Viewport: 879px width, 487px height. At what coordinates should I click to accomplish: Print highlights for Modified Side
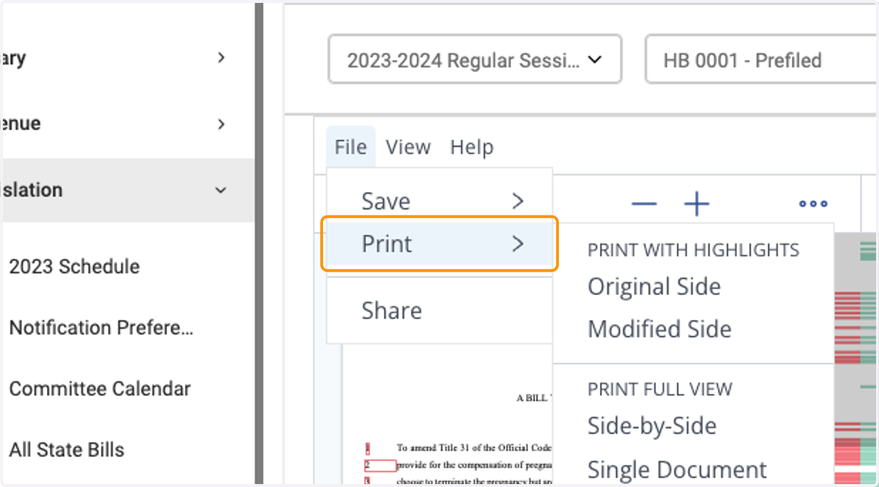pyautogui.click(x=659, y=329)
